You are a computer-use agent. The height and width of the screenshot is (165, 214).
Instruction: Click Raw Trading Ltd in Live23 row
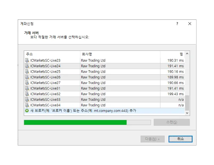pyautogui.click(x=93, y=60)
